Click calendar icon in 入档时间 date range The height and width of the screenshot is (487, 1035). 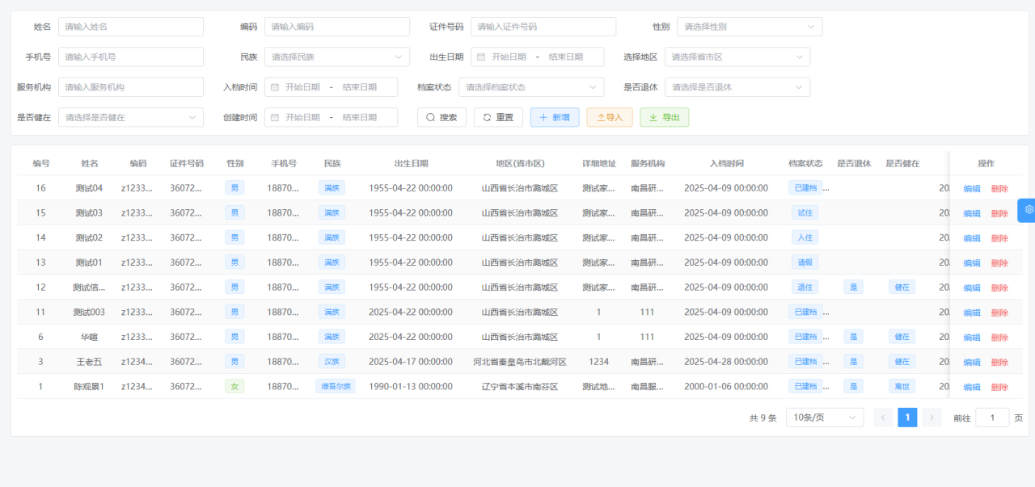point(275,87)
